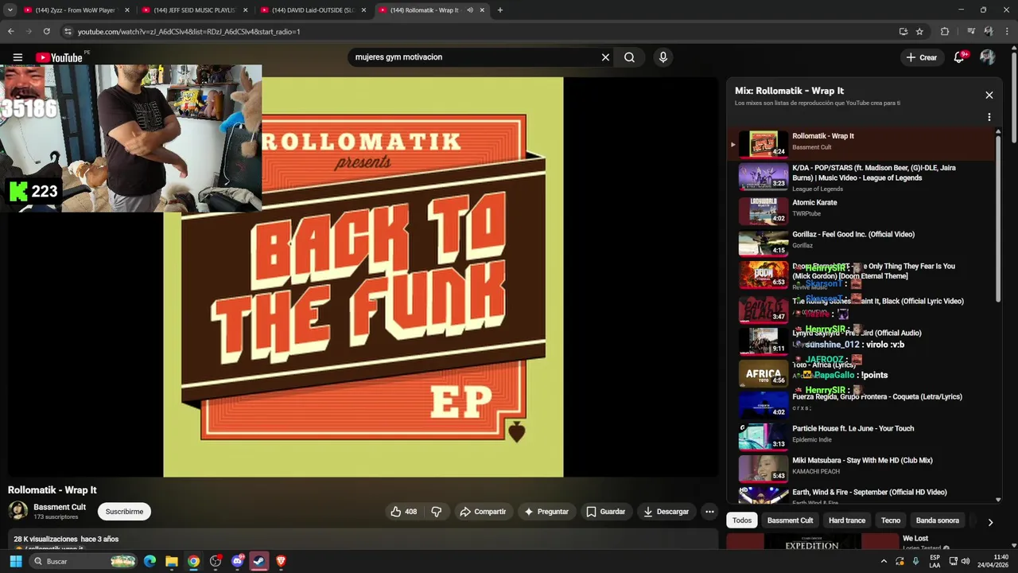Close the Zyzz tab
The image size is (1018, 573).
tap(127, 10)
